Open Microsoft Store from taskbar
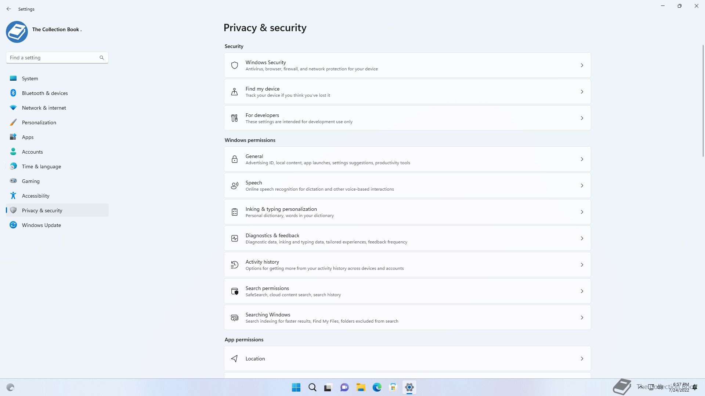Image resolution: width=705 pixels, height=396 pixels. 393,387
